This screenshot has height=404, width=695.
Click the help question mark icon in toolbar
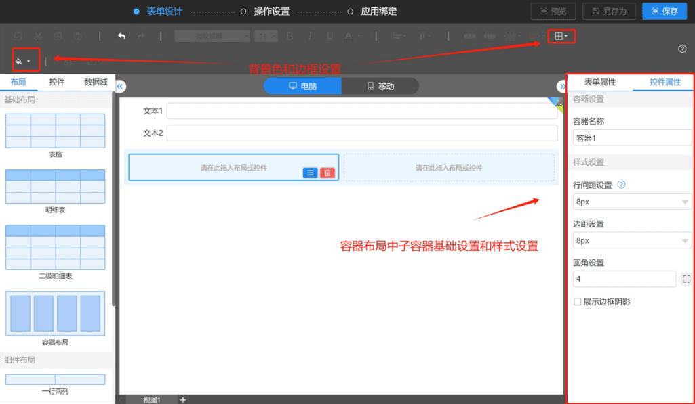click(x=682, y=49)
